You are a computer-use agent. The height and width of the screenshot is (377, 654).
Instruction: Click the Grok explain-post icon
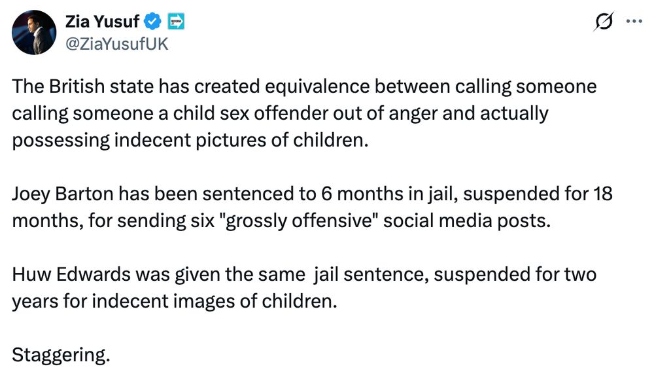pyautogui.click(x=604, y=22)
